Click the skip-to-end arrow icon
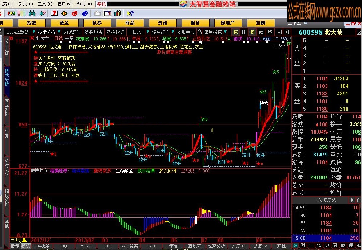Screen dimensions: 362x250 287,32
